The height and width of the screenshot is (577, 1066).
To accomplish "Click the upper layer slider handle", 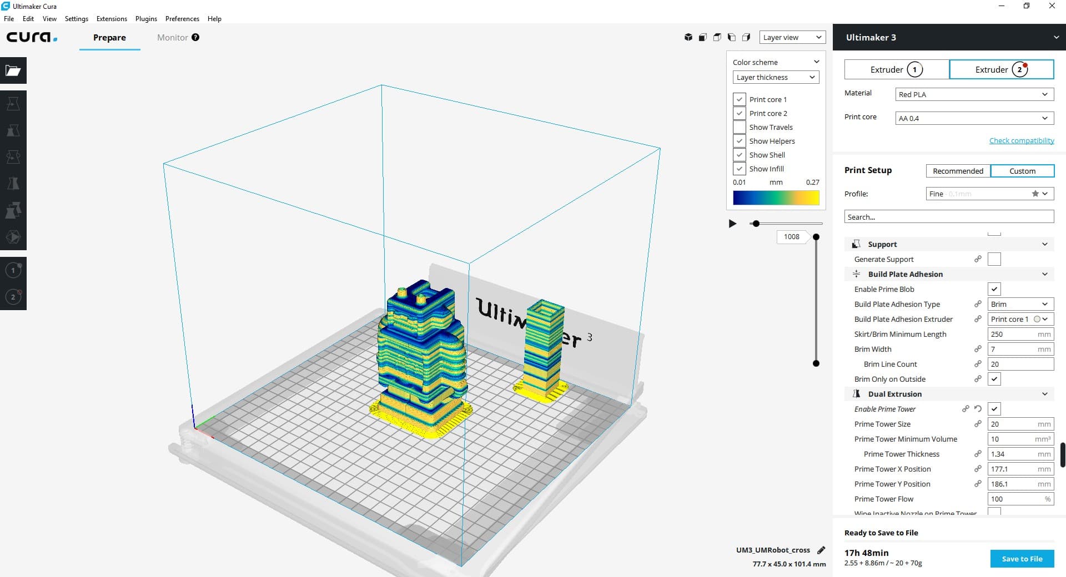I will tap(816, 237).
